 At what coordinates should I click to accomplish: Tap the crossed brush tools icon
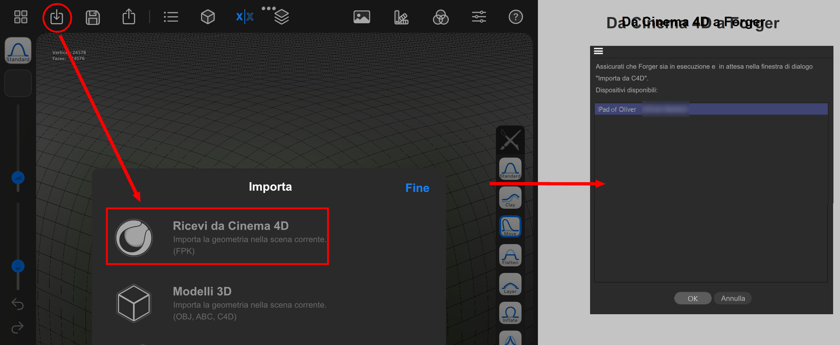click(510, 140)
